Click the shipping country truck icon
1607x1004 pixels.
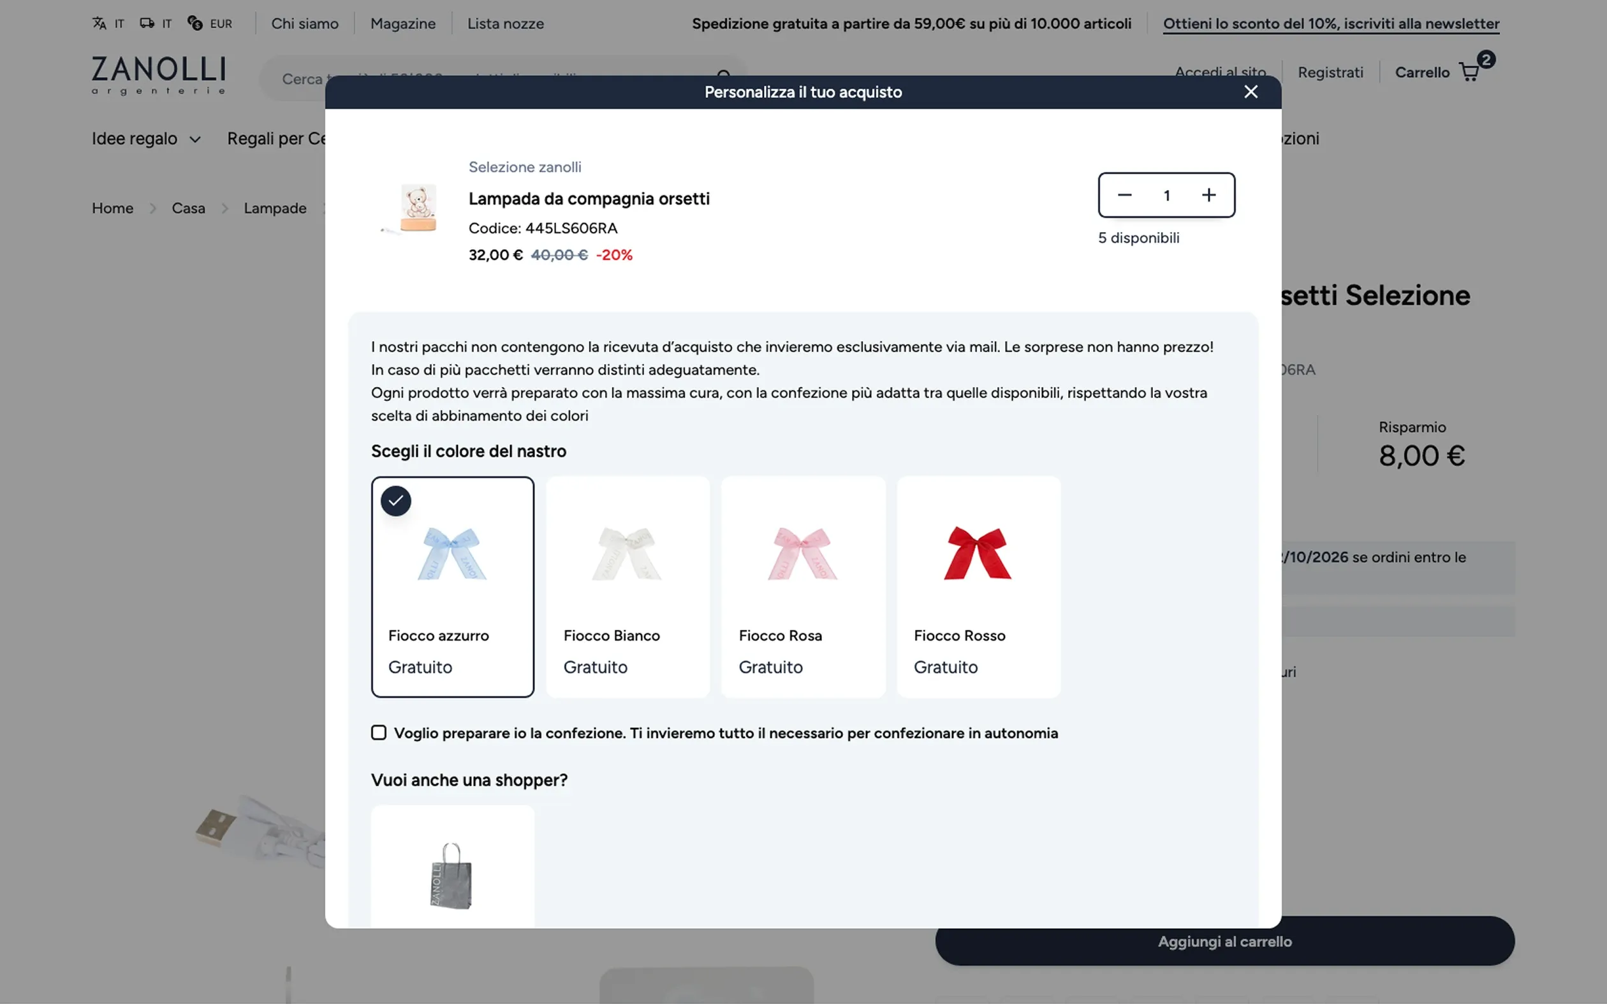pos(147,23)
